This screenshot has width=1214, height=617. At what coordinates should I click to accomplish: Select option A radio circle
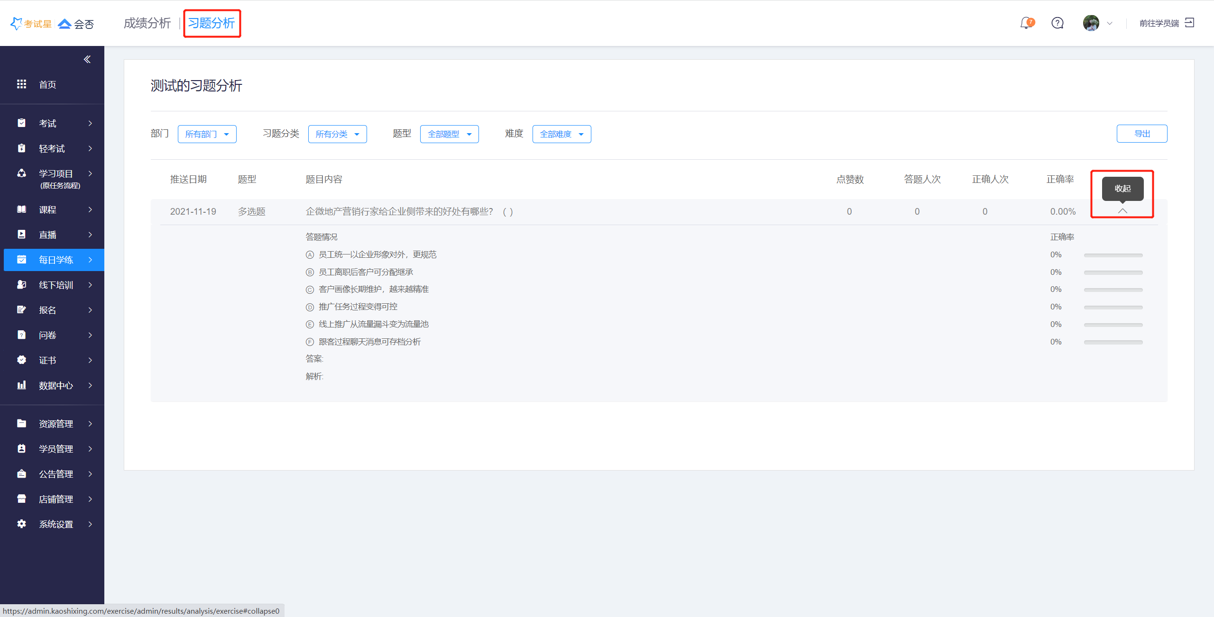coord(310,255)
